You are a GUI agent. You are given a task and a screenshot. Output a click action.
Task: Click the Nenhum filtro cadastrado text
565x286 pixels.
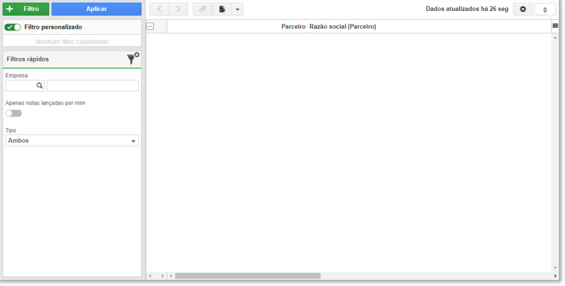72,42
